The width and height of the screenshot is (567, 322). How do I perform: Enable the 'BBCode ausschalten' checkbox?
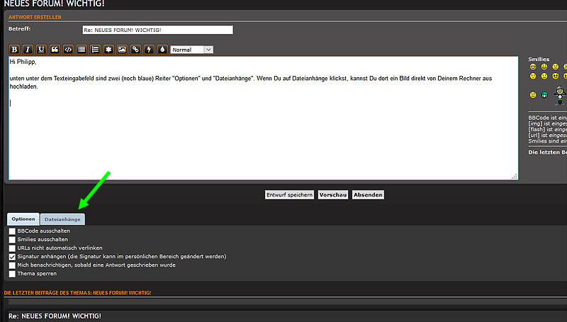(x=12, y=231)
